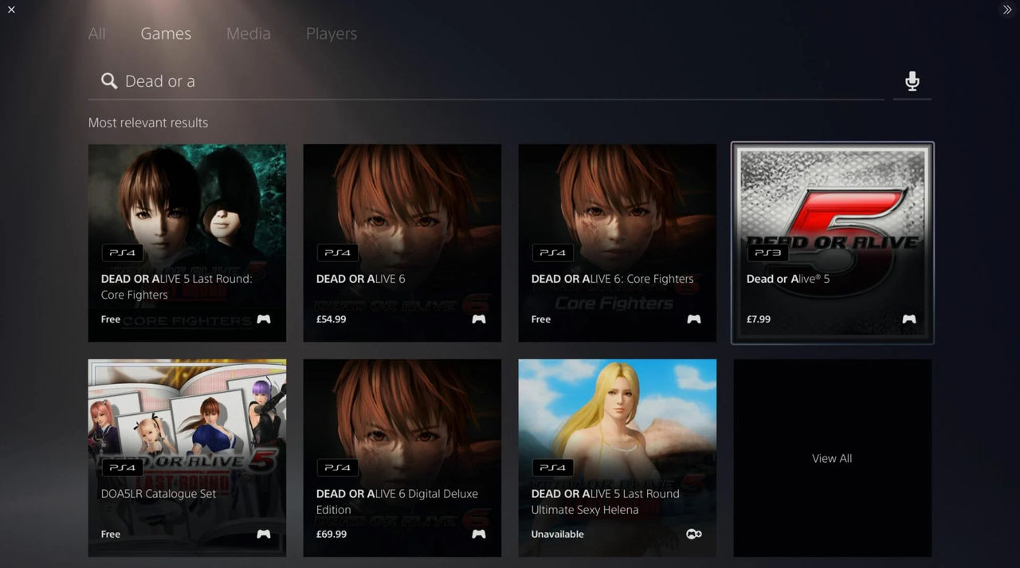Click the double-chevron icon in top right corner
This screenshot has width=1020, height=568.
click(1006, 10)
